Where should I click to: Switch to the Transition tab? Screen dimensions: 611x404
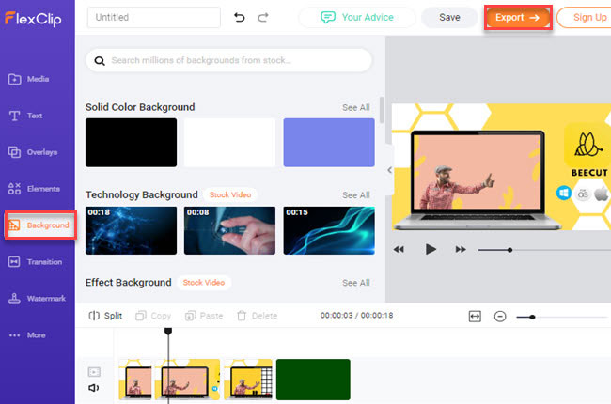pos(38,262)
